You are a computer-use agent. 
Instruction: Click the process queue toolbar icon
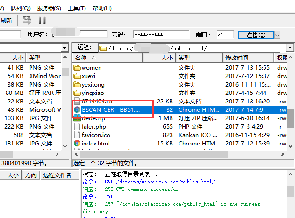[27, 20]
